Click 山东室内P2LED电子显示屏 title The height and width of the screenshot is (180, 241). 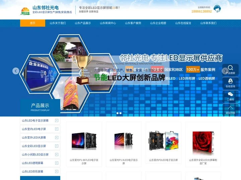click(x=163, y=160)
